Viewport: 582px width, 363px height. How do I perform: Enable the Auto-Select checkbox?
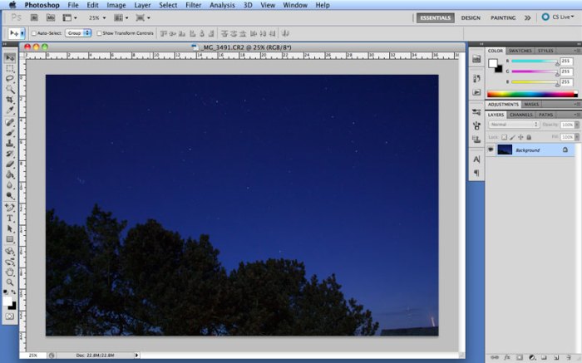click(x=34, y=33)
